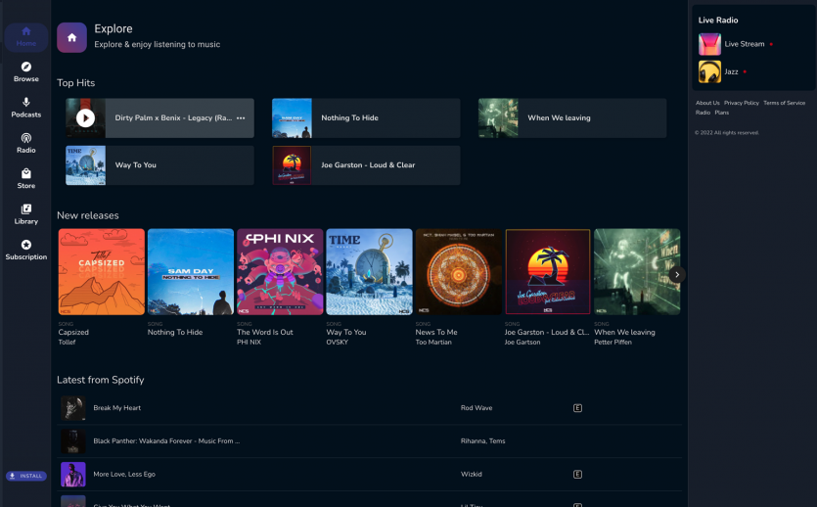The height and width of the screenshot is (507, 817).
Task: Open Live Stream radio station
Action: [x=745, y=44]
